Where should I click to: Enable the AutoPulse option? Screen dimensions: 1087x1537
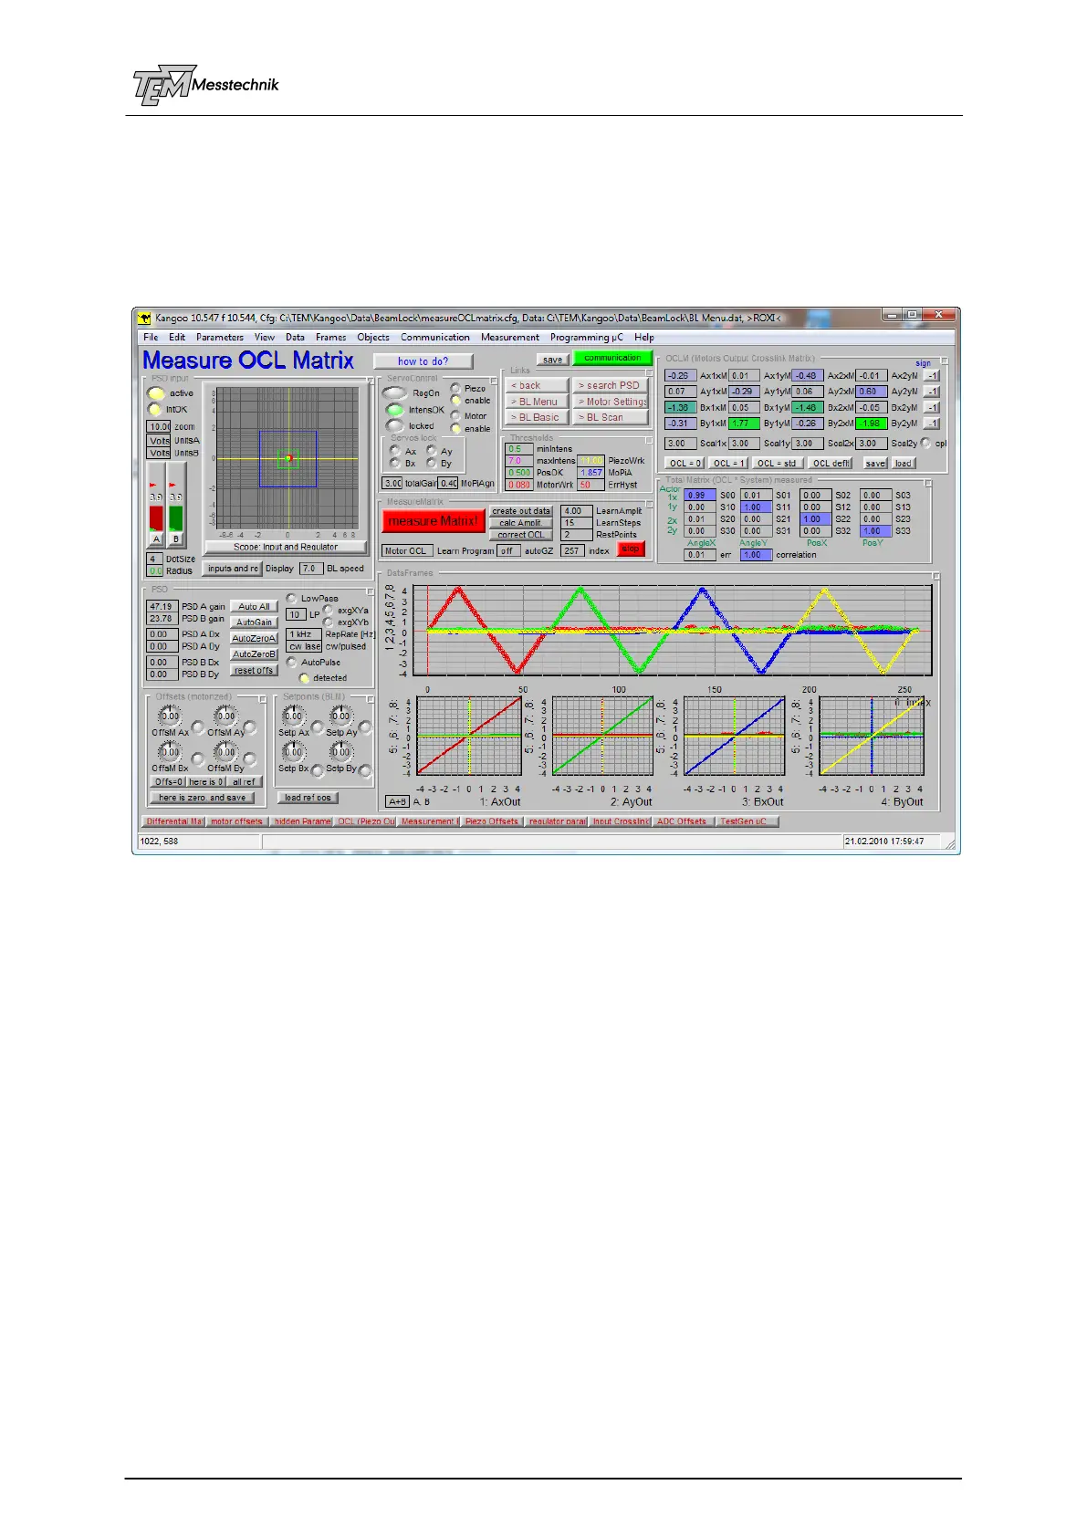[x=291, y=663]
